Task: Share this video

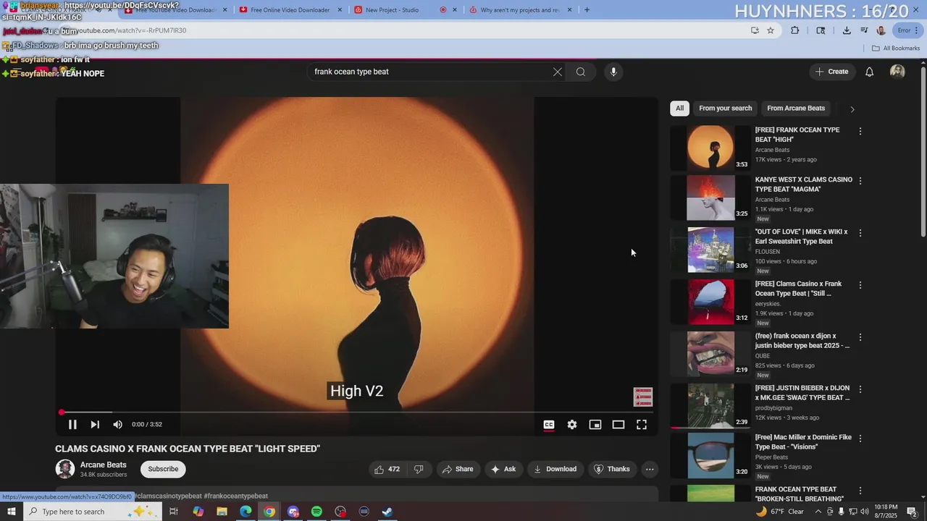Action: pos(457,469)
